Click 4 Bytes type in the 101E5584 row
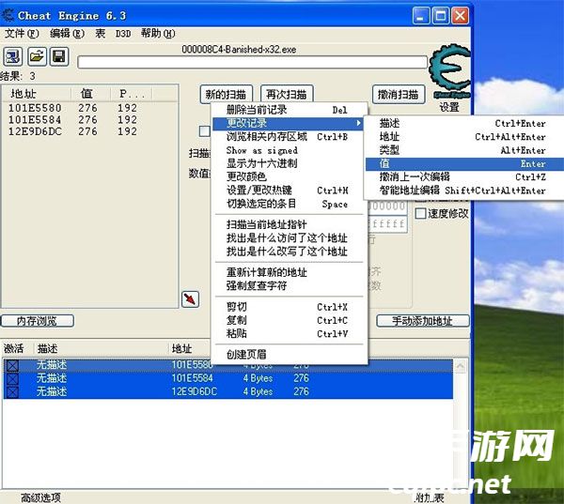The width and height of the screenshot is (564, 504). tap(258, 378)
